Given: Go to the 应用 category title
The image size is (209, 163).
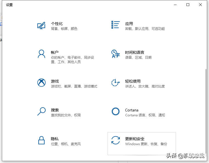Looking at the screenshot, I should coord(129,24).
